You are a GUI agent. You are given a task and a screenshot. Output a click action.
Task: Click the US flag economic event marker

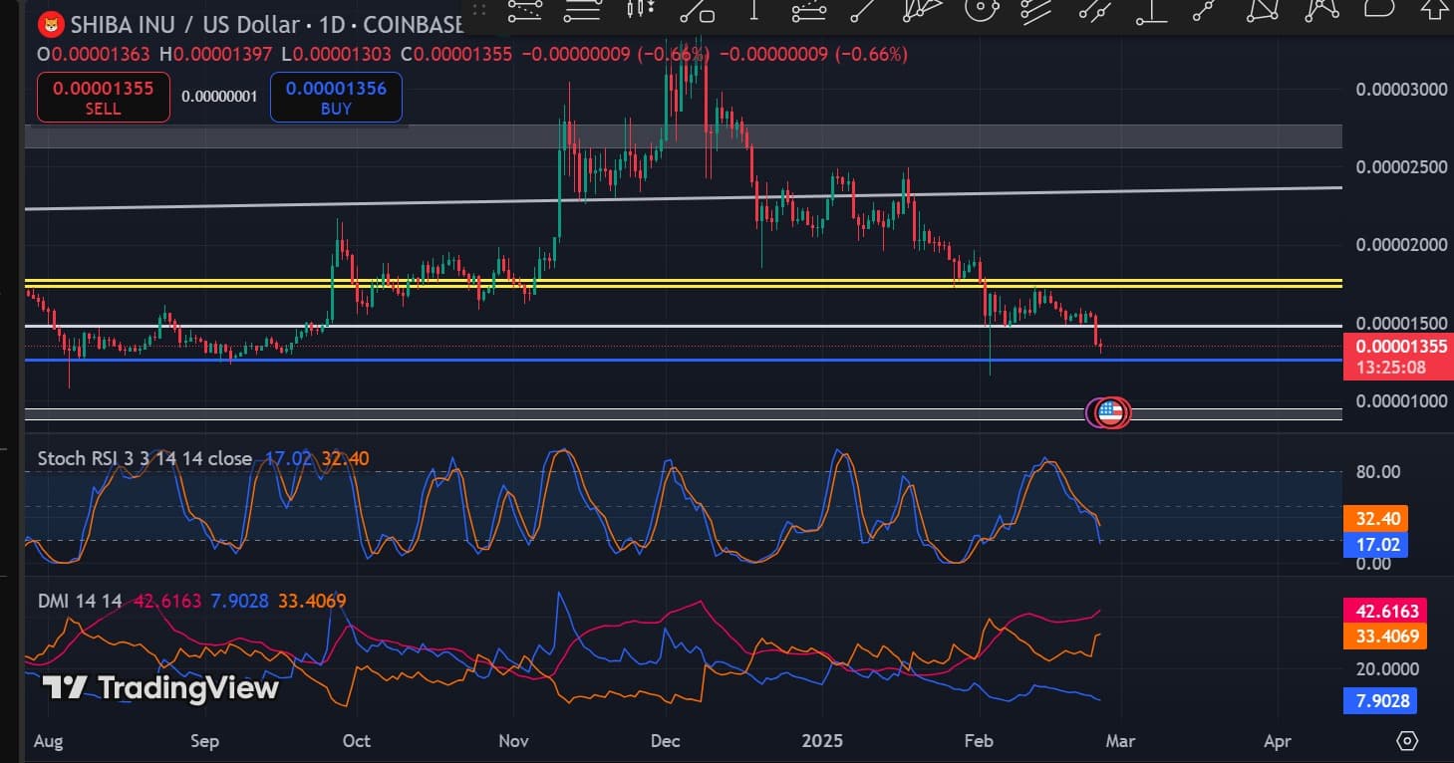click(x=1111, y=412)
